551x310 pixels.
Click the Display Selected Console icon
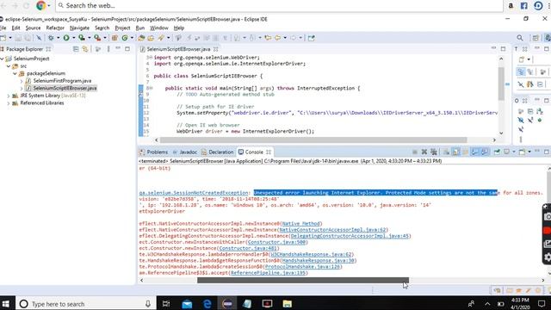click(x=507, y=152)
